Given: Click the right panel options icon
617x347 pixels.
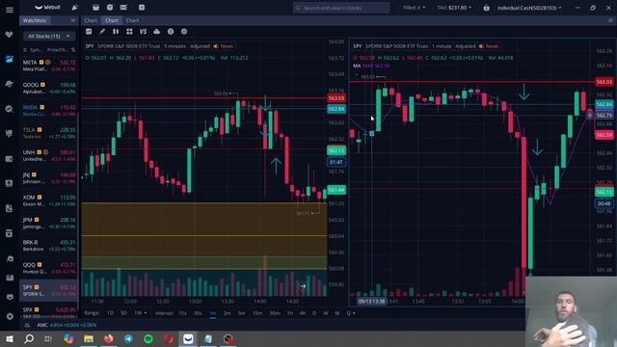Looking at the screenshot, I should [x=610, y=20].
